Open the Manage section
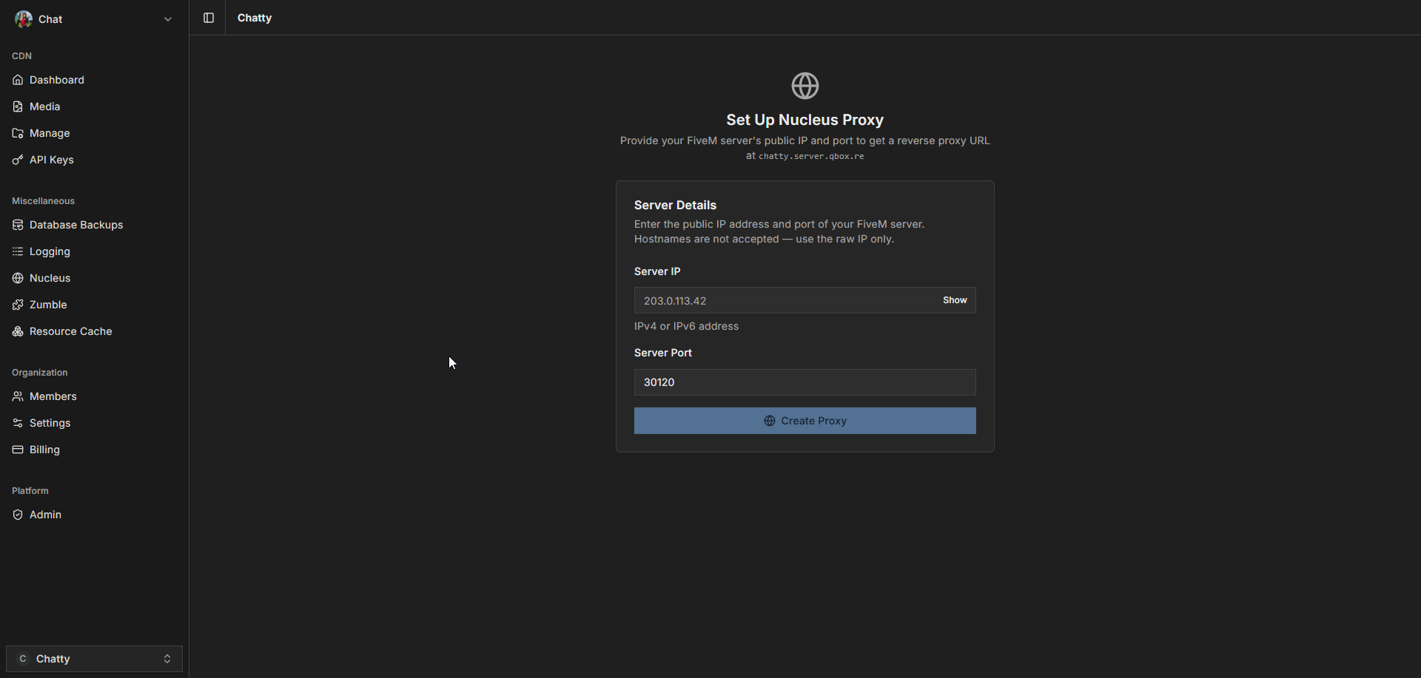The width and height of the screenshot is (1421, 678). pyautogui.click(x=50, y=133)
